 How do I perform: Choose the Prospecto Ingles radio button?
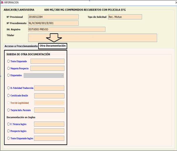click(x=8, y=131)
